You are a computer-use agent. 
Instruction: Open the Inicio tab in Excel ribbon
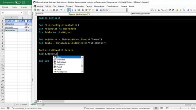(x=14, y=7)
